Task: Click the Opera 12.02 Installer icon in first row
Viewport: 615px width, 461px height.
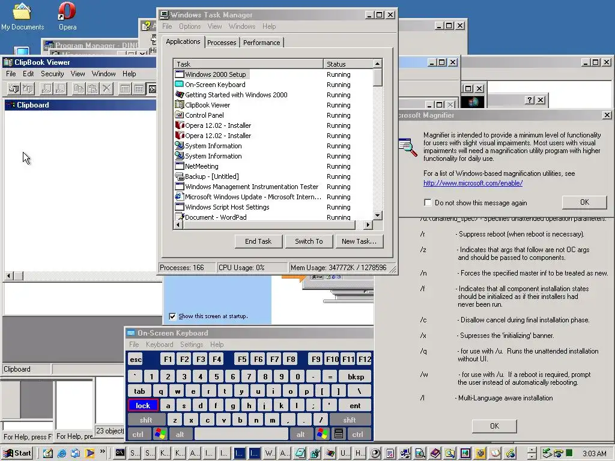Action: (180, 125)
